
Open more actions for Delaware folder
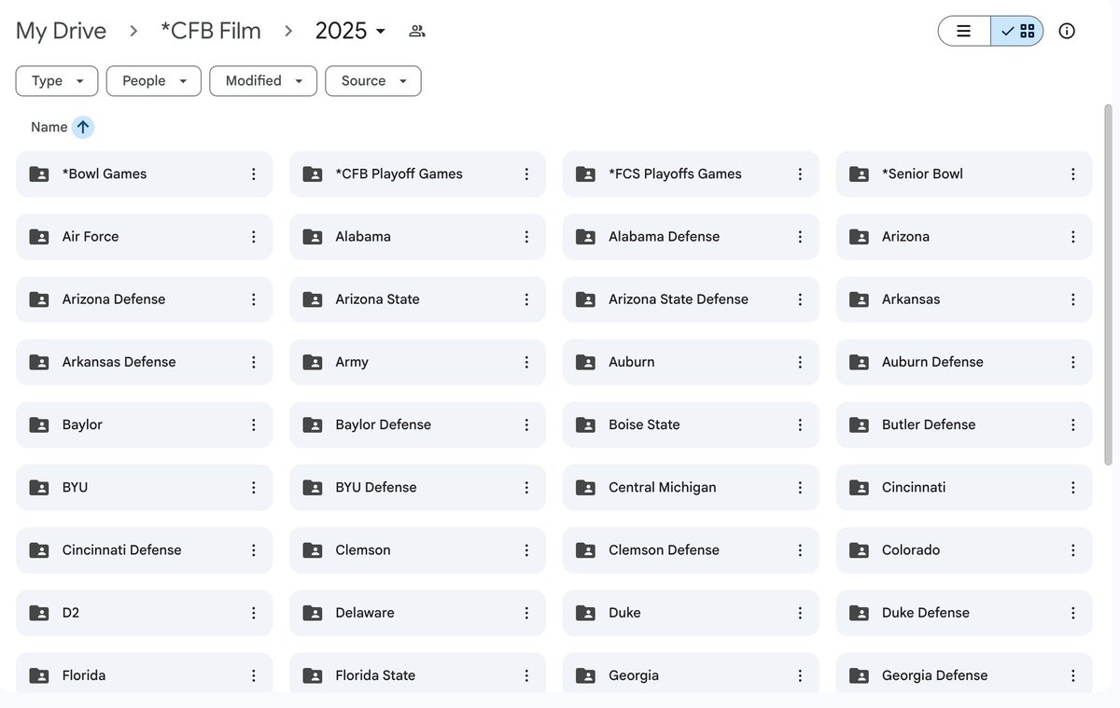click(526, 613)
